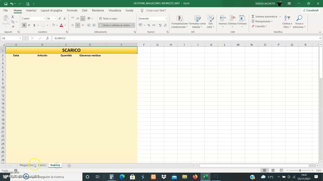Toggle align right
323x181 pixels.
(x=83, y=25)
